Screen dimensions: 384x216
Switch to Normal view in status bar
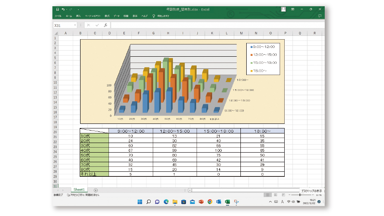268,195
